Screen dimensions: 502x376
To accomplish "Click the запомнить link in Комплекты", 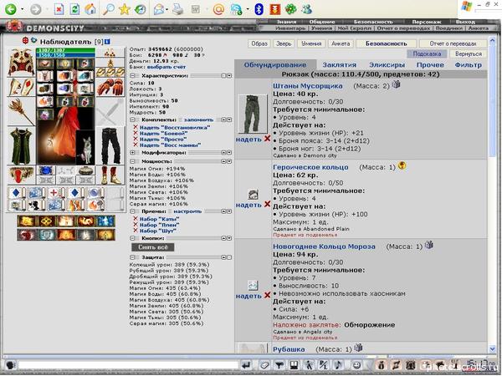I will pyautogui.click(x=198, y=119).
